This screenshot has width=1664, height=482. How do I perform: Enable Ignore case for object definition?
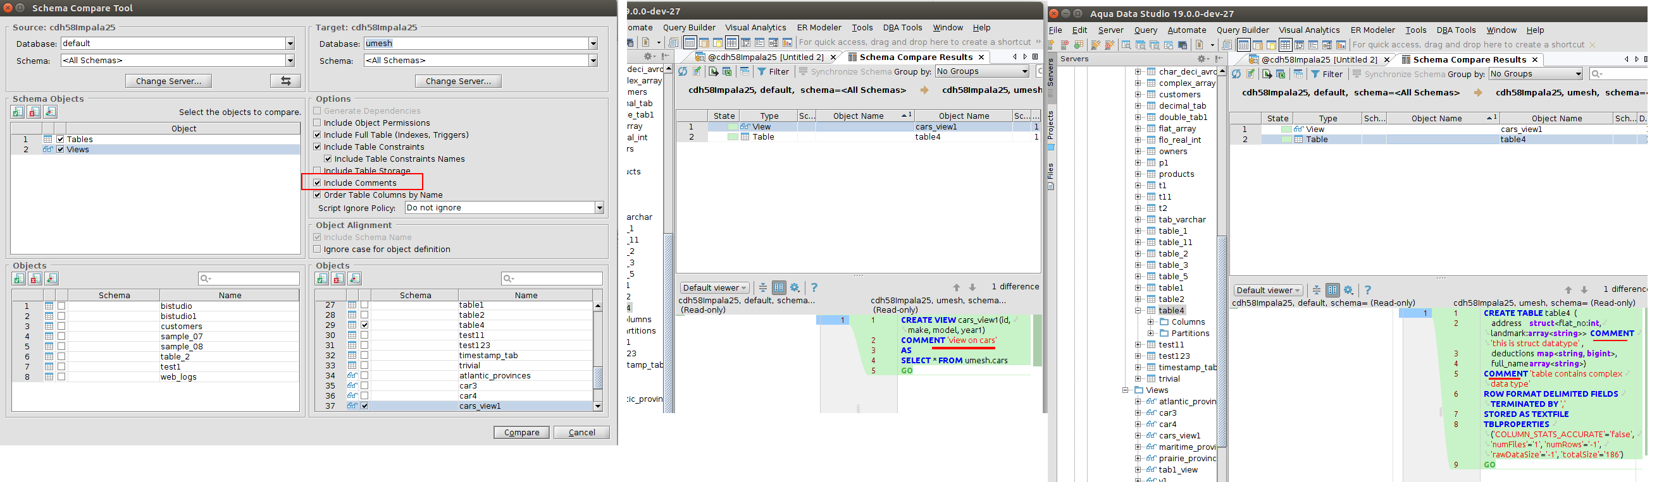point(317,250)
